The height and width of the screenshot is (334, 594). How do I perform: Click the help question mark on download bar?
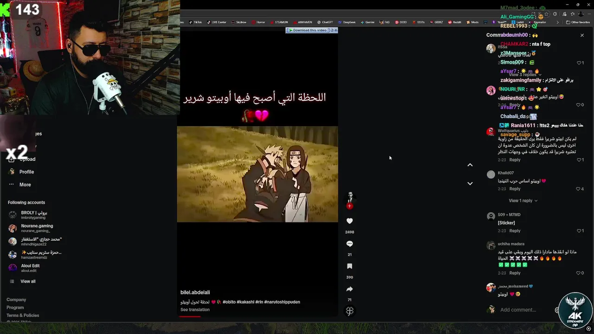[x=332, y=30]
